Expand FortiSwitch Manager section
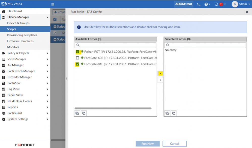This screenshot has width=252, height=148. pyautogui.click(x=47, y=71)
